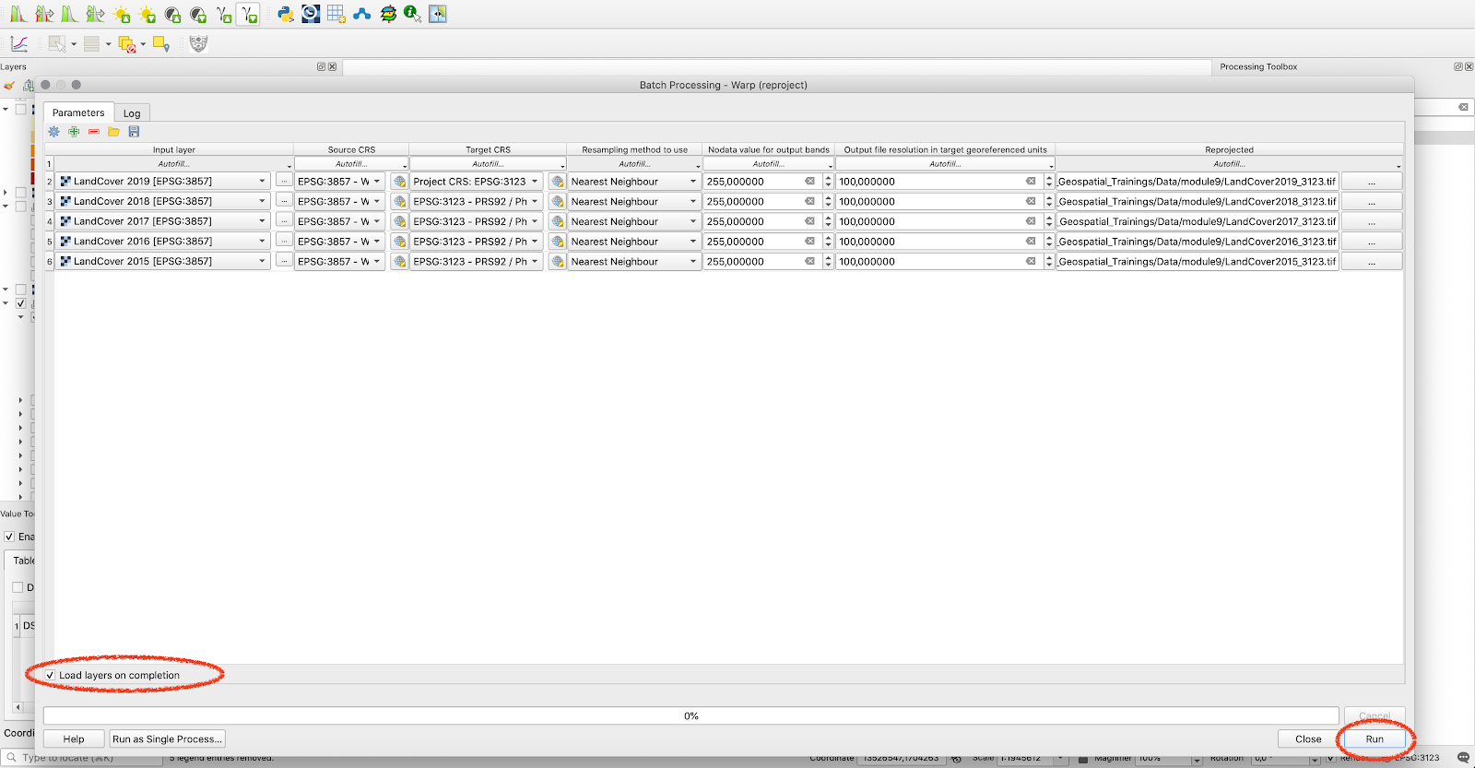Screen dimensions: 1475x768
Task: Click the shield crest plugin icon
Action: tap(198, 43)
